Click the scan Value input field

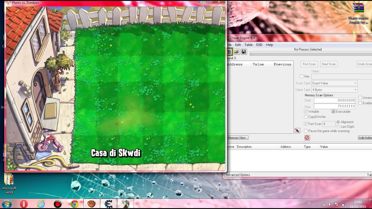(x=341, y=76)
